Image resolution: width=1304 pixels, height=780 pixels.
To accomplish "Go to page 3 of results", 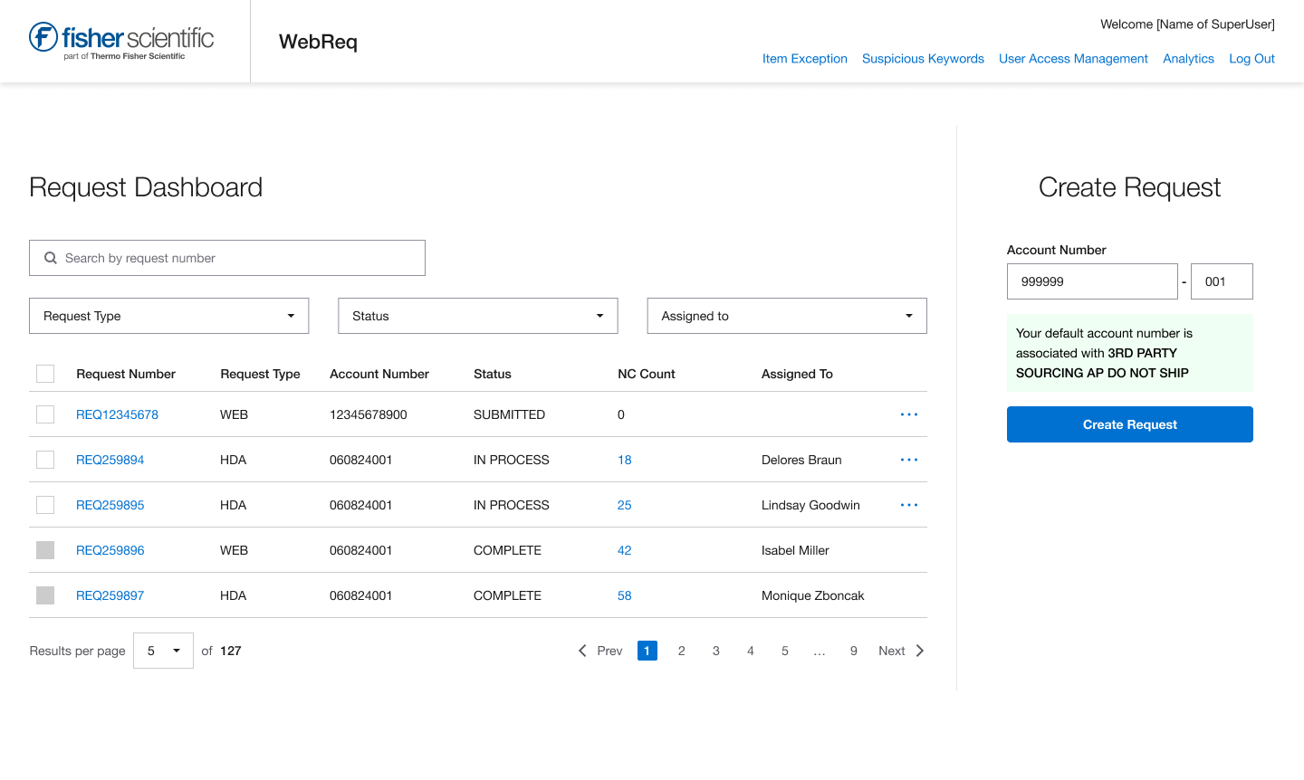I will [x=715, y=650].
